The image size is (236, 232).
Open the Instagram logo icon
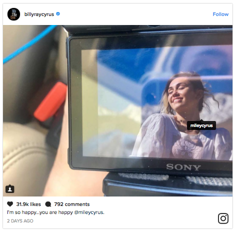coord(223,218)
